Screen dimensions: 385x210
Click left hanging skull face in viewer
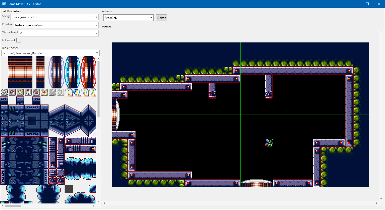pyautogui.click(x=212, y=94)
